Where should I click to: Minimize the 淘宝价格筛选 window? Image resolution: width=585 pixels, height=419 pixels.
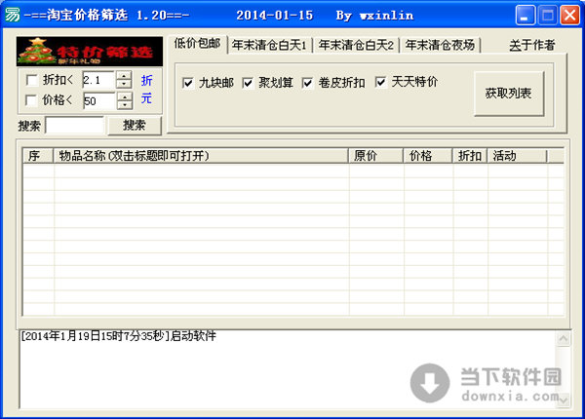[x=526, y=16]
